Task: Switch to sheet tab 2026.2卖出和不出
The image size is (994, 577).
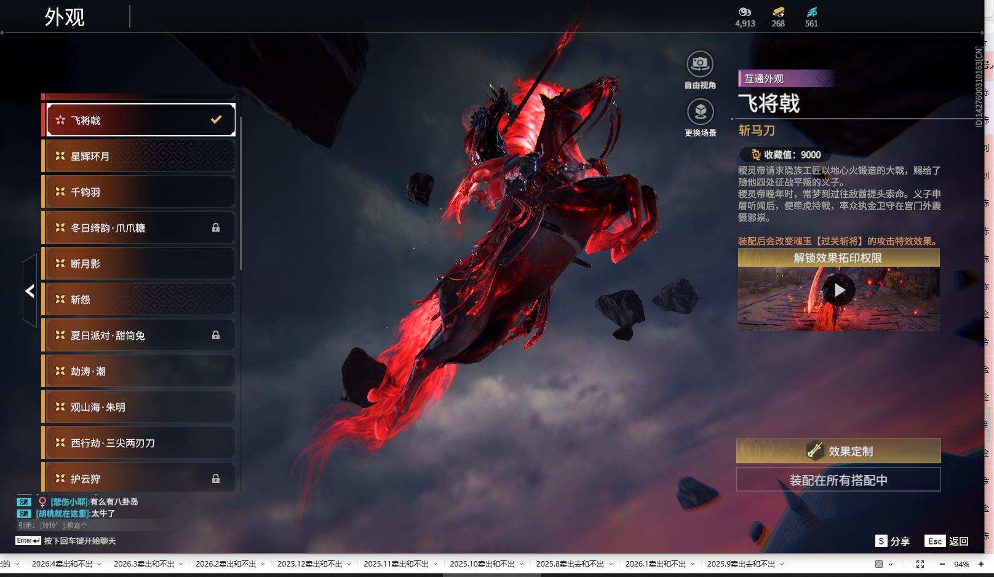Action: tap(226, 564)
